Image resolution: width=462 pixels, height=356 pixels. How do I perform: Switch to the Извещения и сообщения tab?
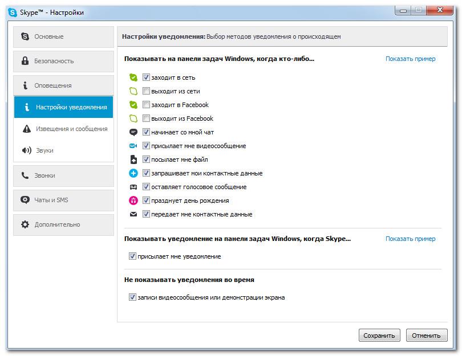[x=71, y=129]
